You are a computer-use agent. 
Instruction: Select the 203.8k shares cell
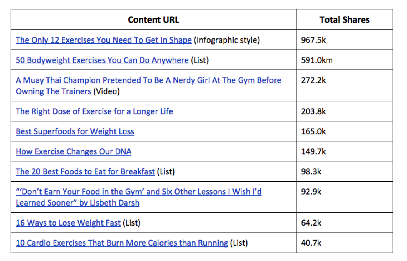[x=344, y=111]
